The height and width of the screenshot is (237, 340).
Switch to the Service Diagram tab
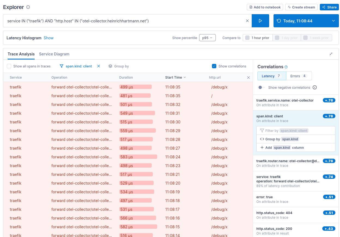[54, 54]
